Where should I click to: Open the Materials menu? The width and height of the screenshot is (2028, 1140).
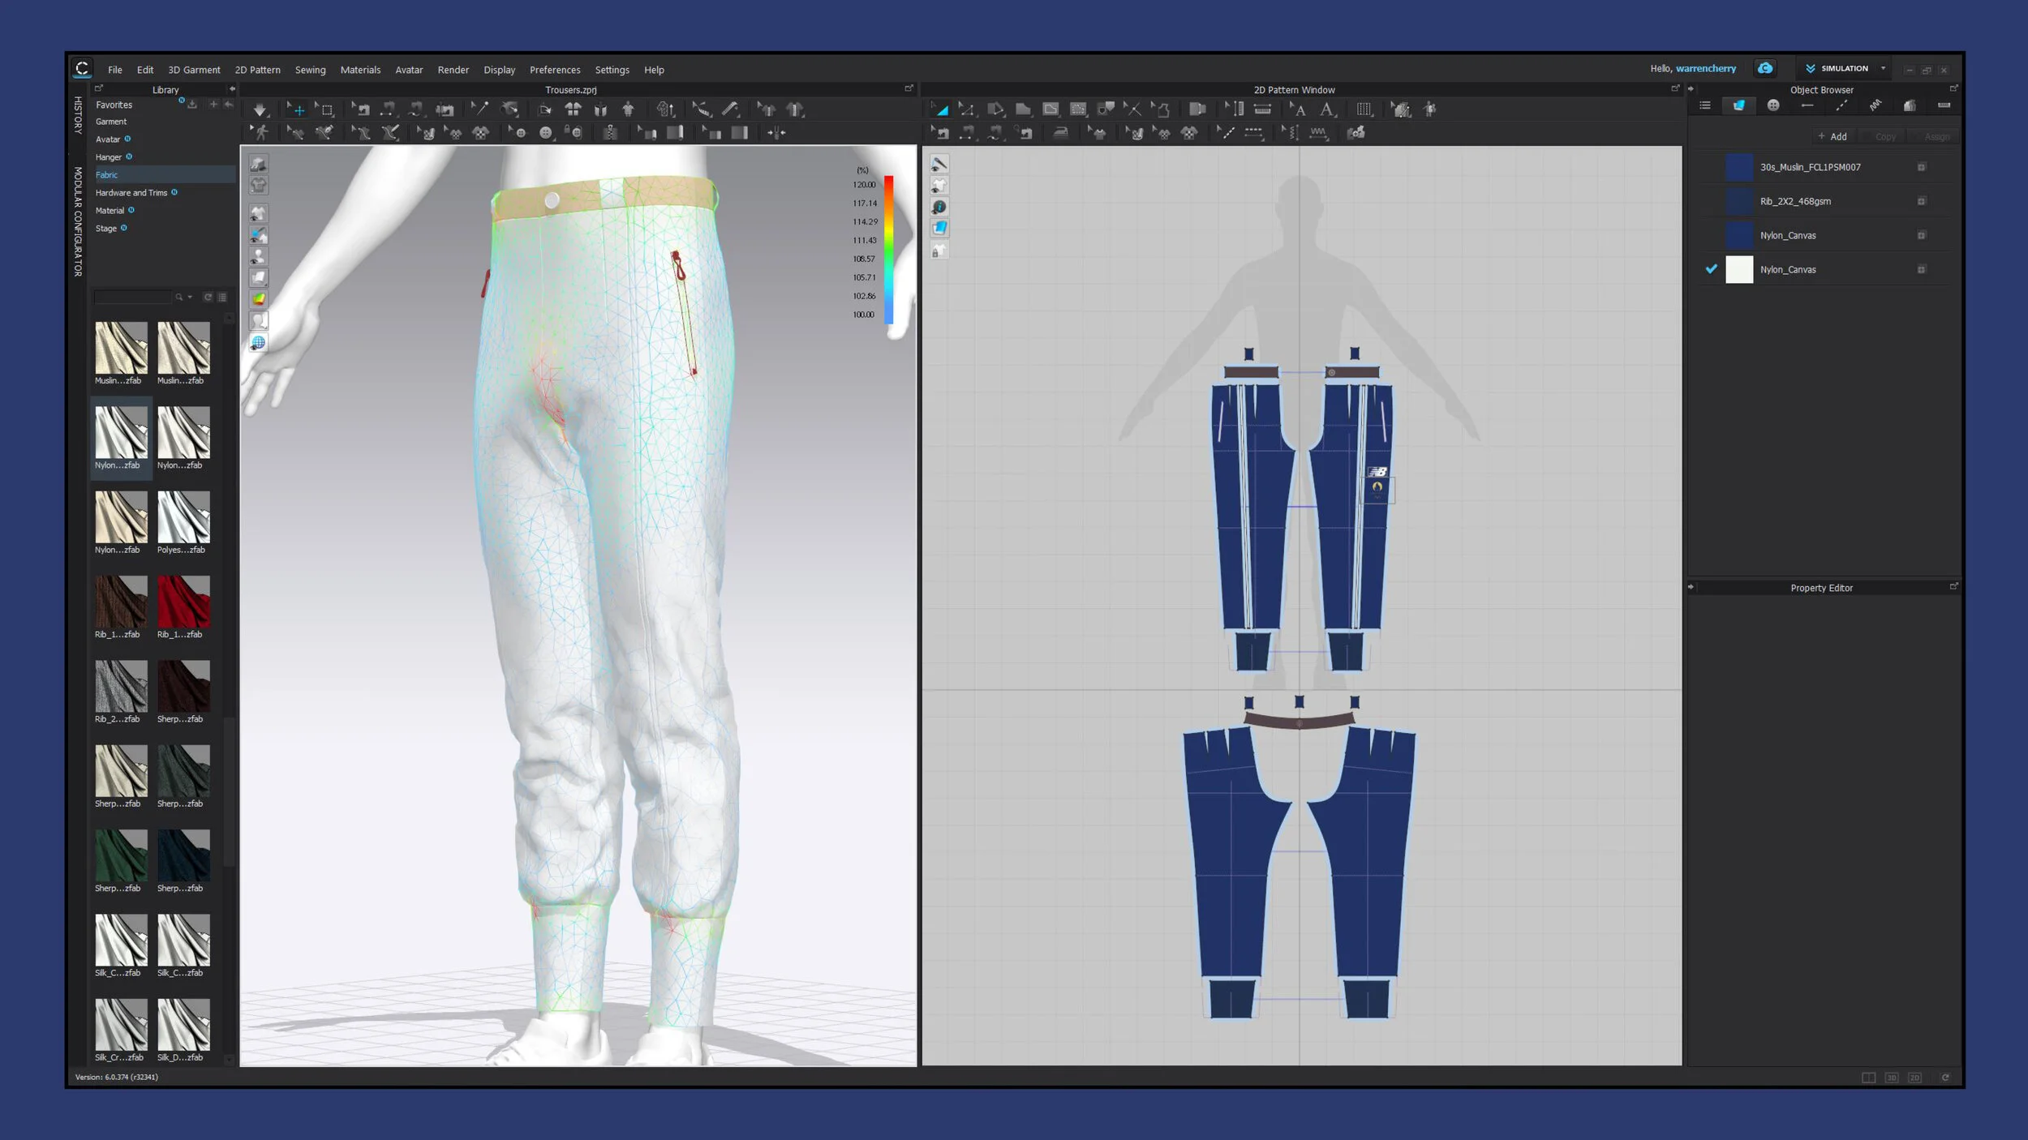(x=360, y=71)
